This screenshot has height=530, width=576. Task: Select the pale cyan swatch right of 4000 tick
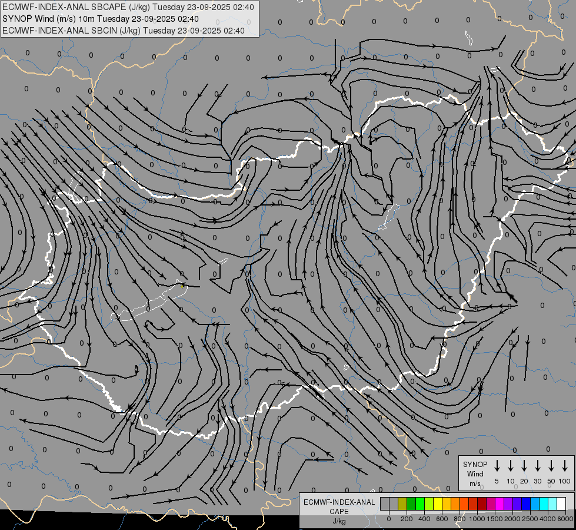(552, 504)
